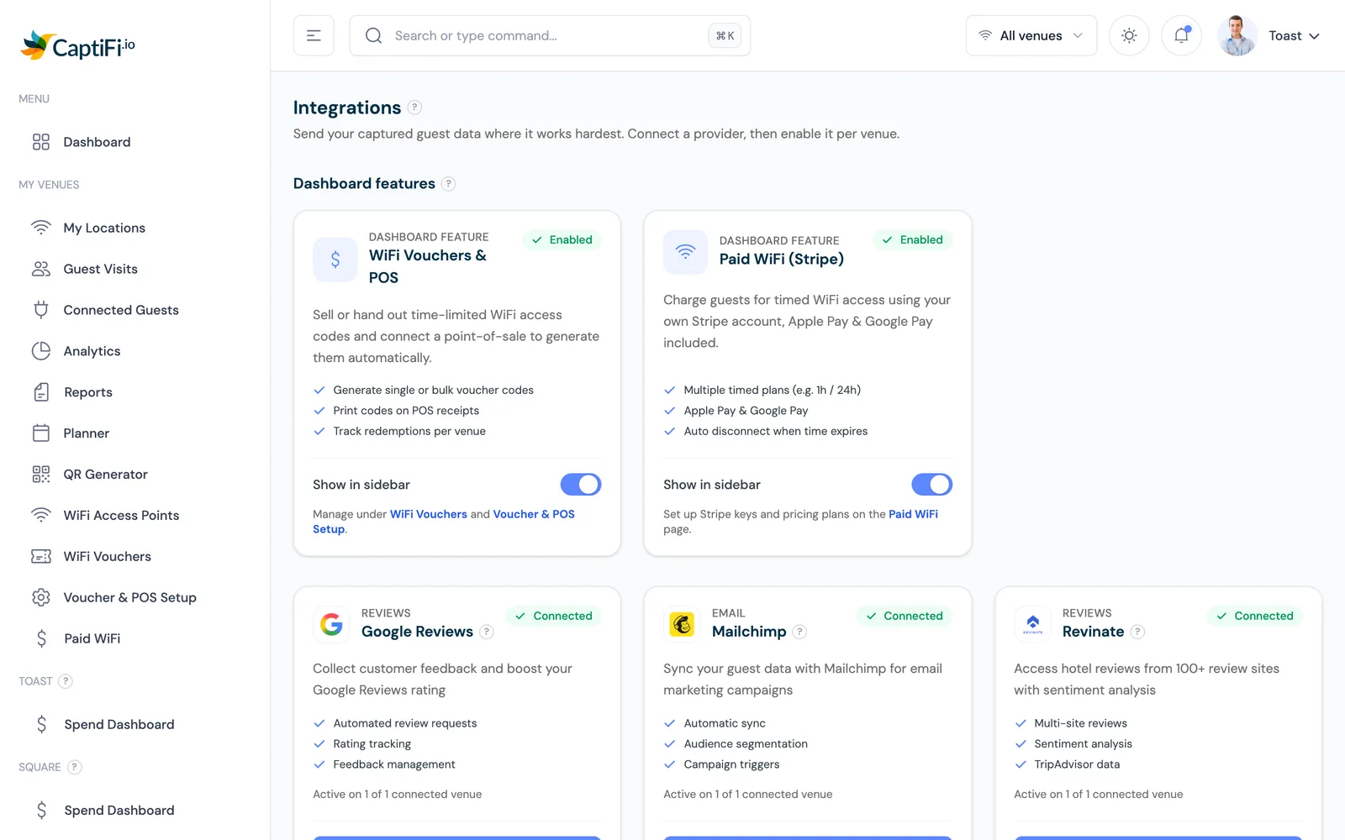Screen dimensions: 1345x840
Task: Click 'Automated review requests' feature text
Action: click(405, 723)
